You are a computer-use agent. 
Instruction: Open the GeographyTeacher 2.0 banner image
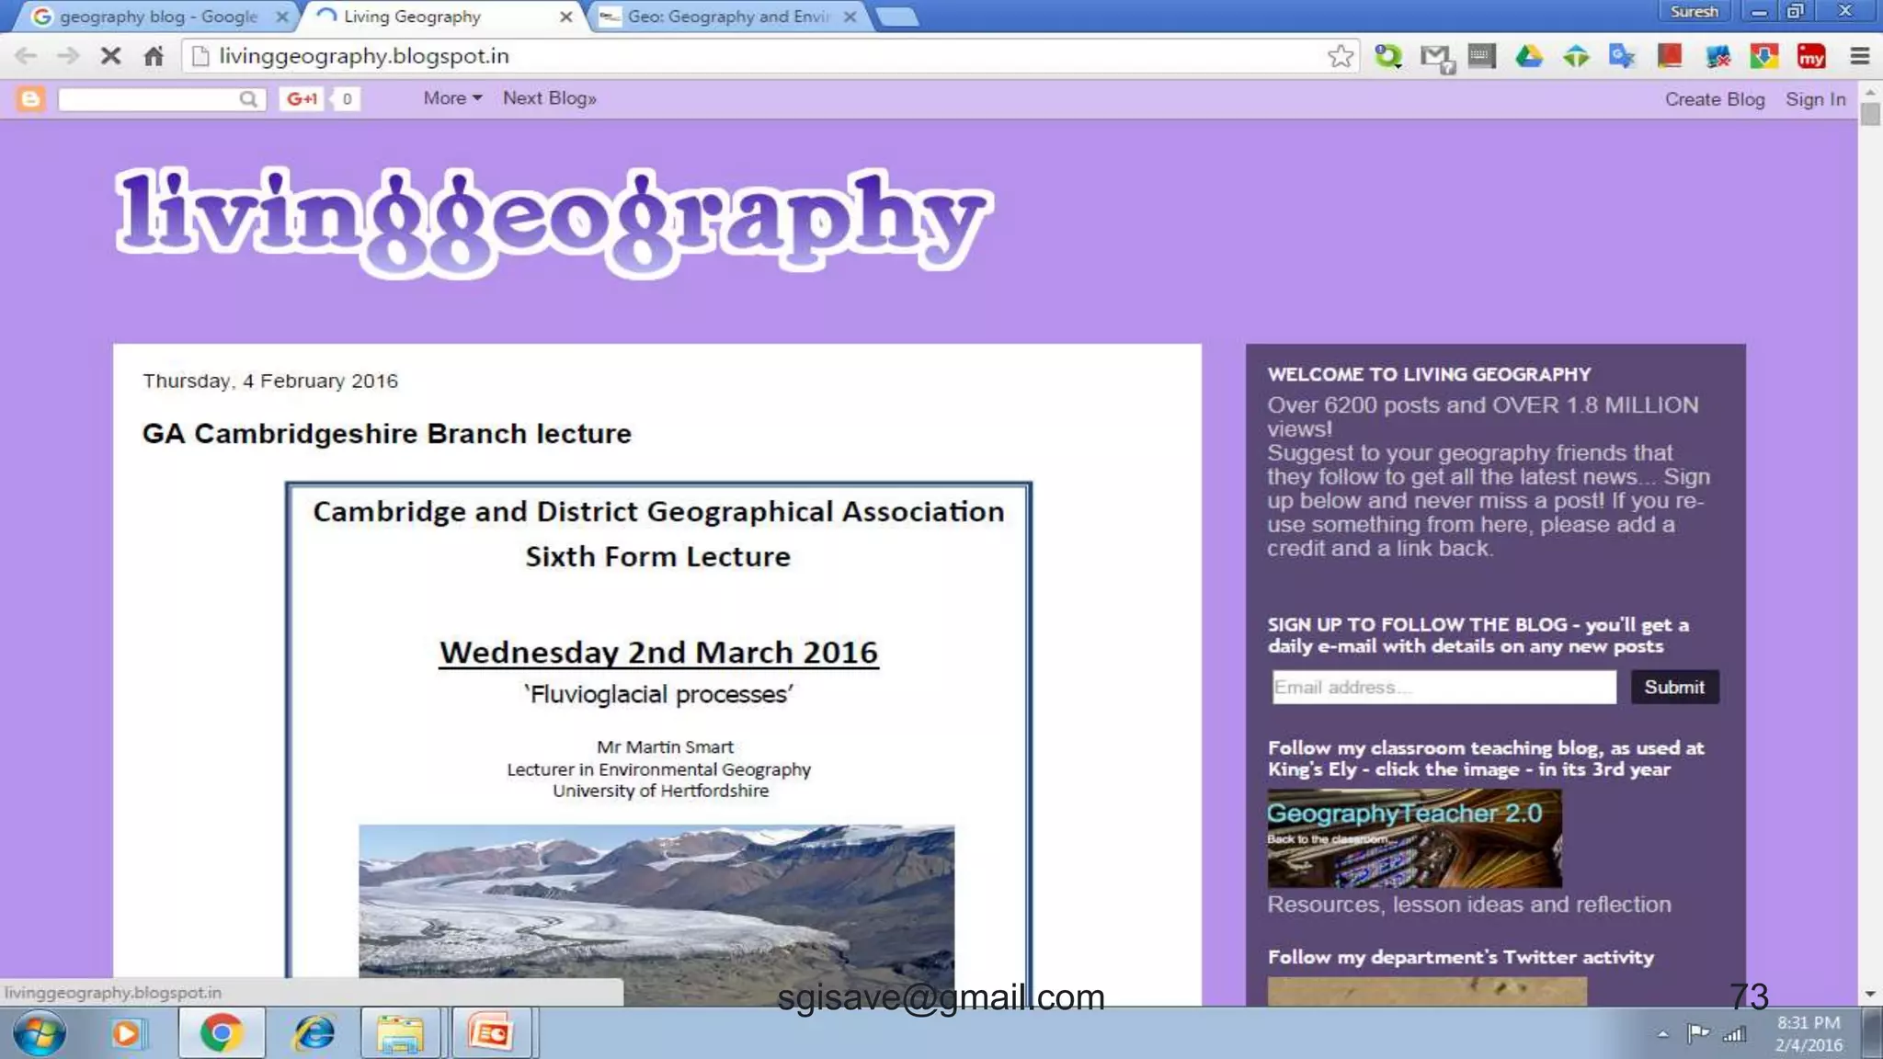tap(1414, 837)
